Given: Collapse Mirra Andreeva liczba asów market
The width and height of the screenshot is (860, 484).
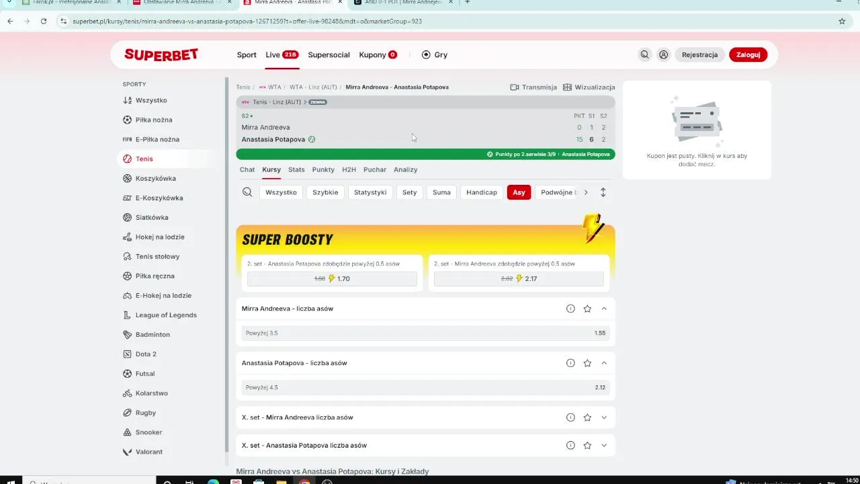Looking at the screenshot, I should (604, 309).
